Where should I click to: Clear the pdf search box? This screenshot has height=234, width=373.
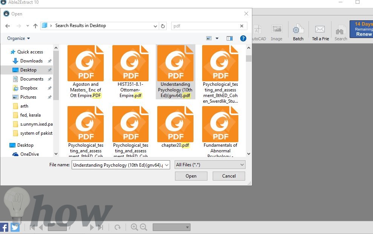242,26
